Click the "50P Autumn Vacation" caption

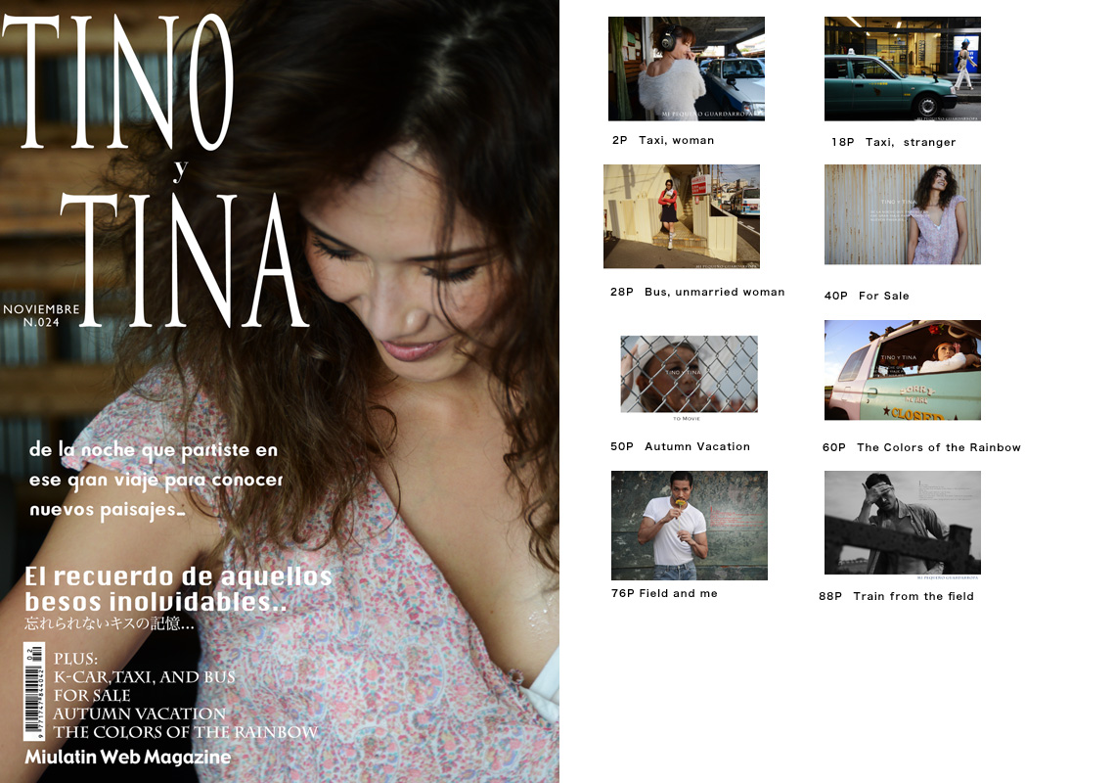680,446
